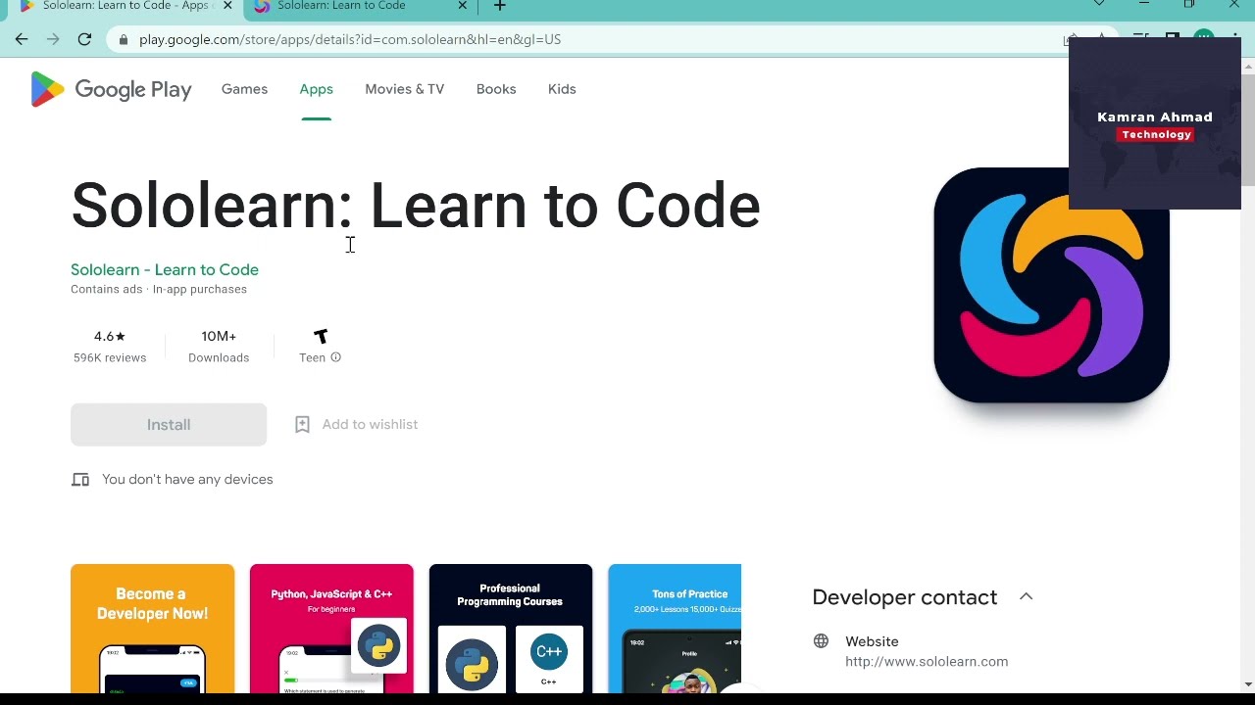Open Sololearn - Learn to Code developer link
Image resolution: width=1255 pixels, height=705 pixels.
165,269
